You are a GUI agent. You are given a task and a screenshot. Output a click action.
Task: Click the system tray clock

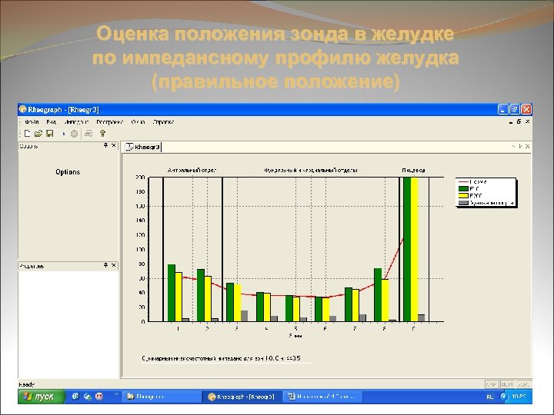tap(519, 397)
